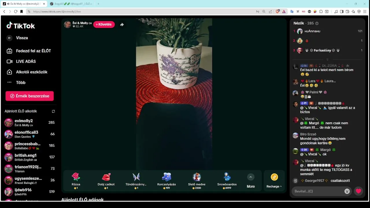The height and width of the screenshot is (208, 370).
Task: Open Brave Shields icon
Action: pos(278,12)
